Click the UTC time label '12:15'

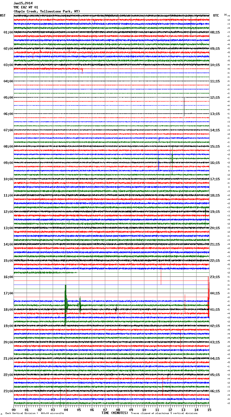click(215, 98)
